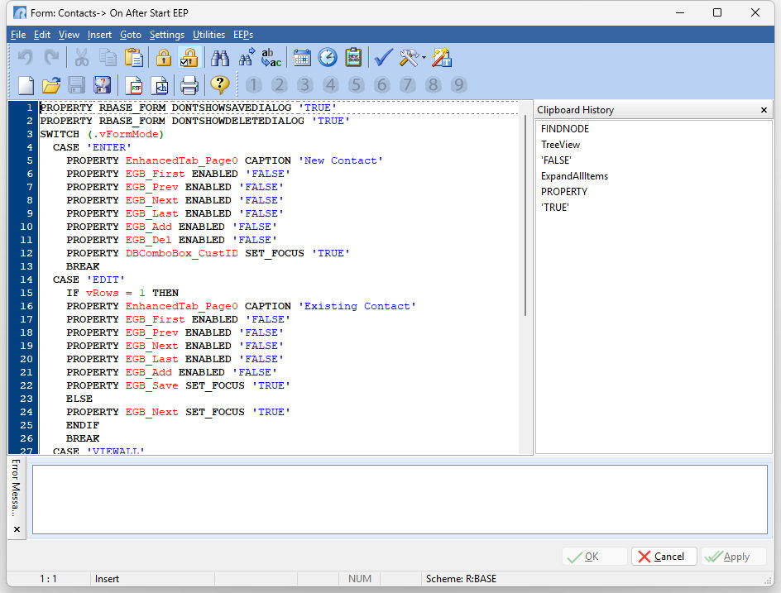Click the Print printer icon
Image resolution: width=781 pixels, height=593 pixels.
(x=189, y=84)
